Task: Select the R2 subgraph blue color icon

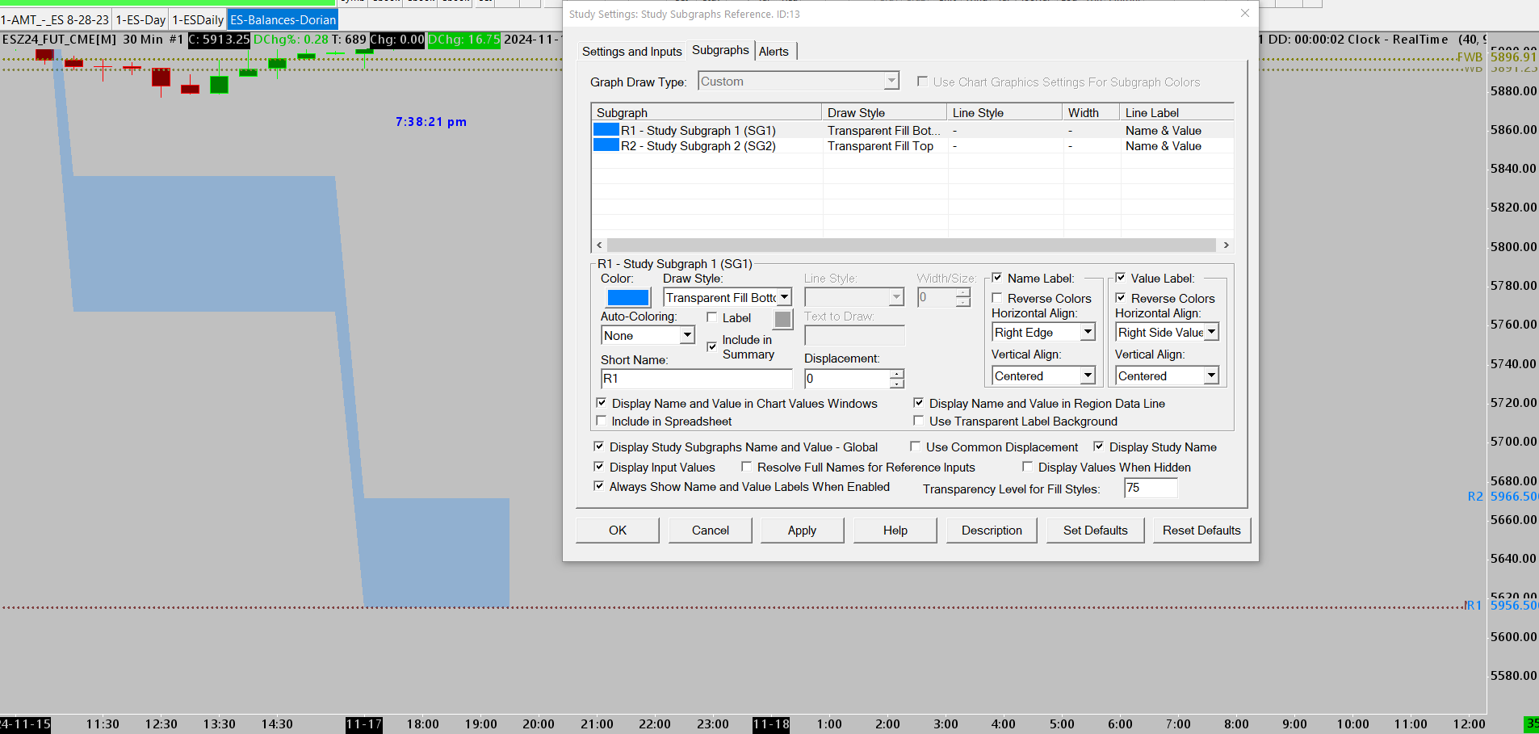Action: (x=606, y=145)
